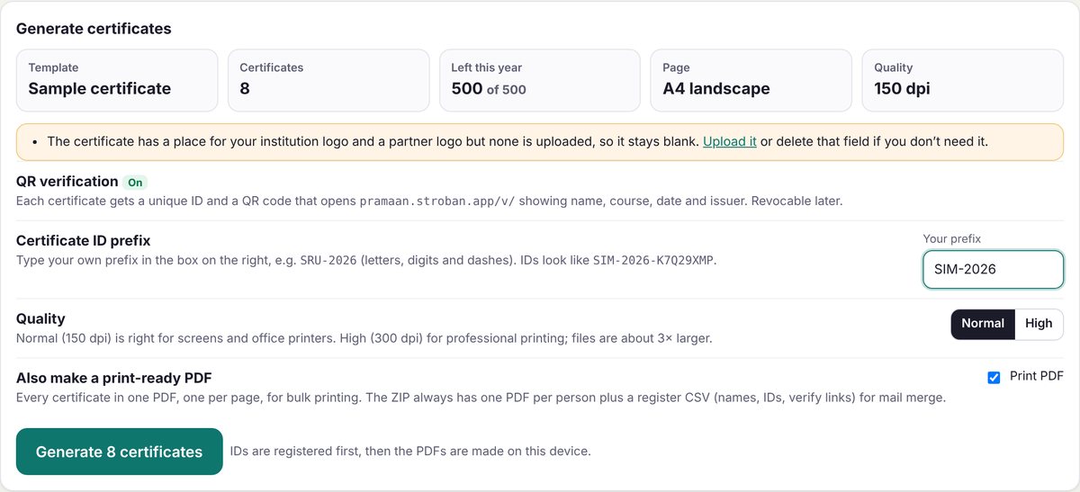This screenshot has height=492, width=1080.
Task: Click the example ID SIM-2026-K7Q29XMP
Action: [654, 261]
